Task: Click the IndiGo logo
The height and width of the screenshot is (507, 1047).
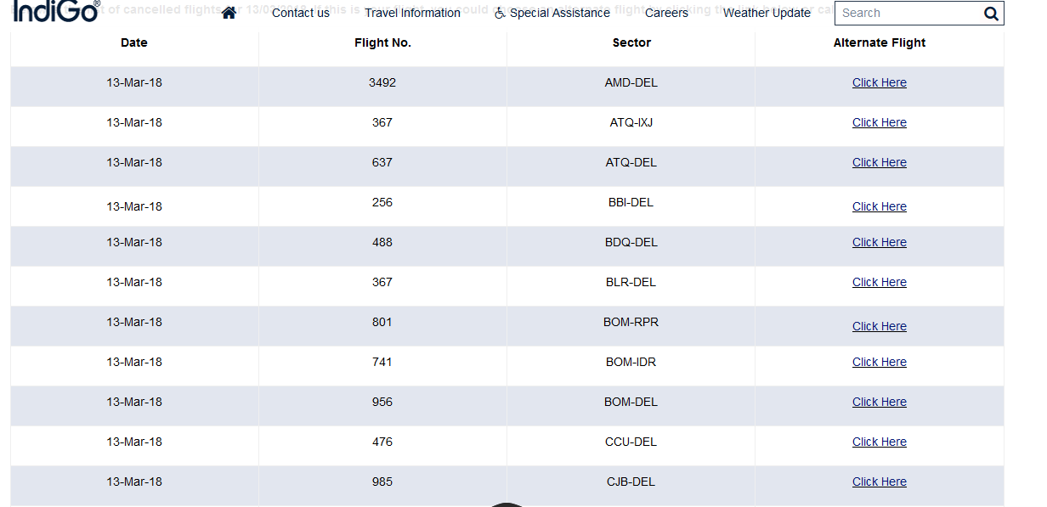Action: (x=56, y=11)
